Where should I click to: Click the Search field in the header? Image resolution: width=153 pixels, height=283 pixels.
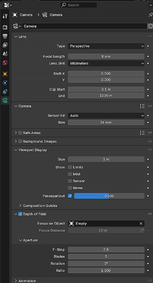tap(78, 5)
